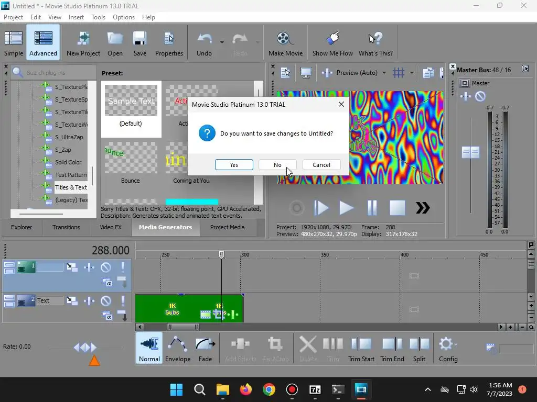Image resolution: width=537 pixels, height=402 pixels.
Task: Click Yes to save changes
Action: pyautogui.click(x=234, y=165)
